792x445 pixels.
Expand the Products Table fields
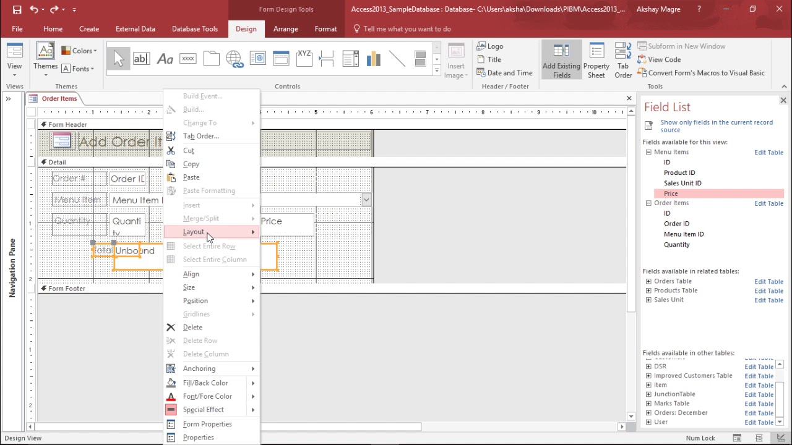[x=648, y=290]
